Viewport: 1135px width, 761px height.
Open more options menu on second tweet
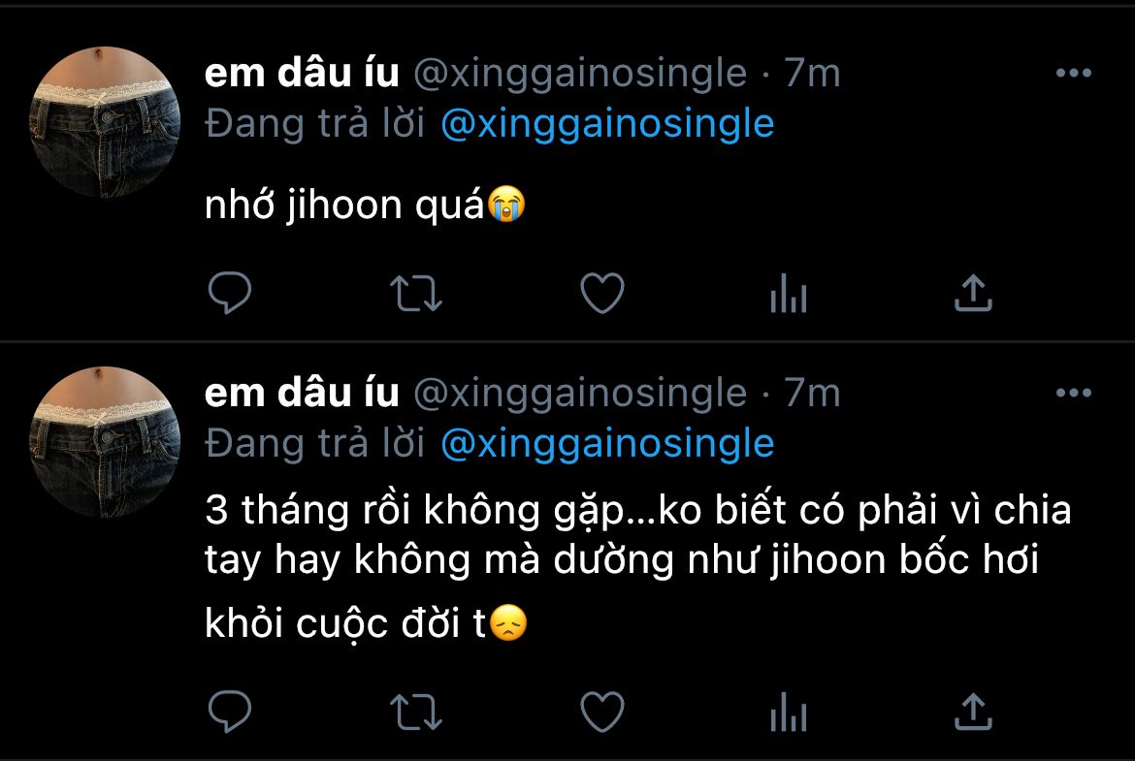pyautogui.click(x=1074, y=393)
